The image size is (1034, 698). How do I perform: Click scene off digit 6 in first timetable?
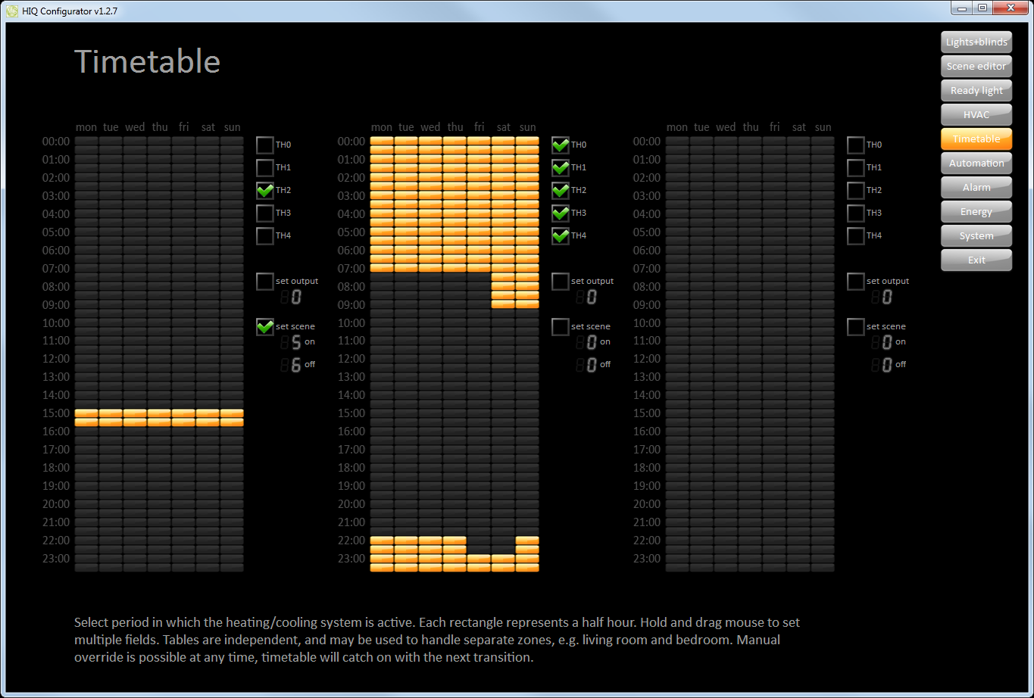click(x=295, y=366)
